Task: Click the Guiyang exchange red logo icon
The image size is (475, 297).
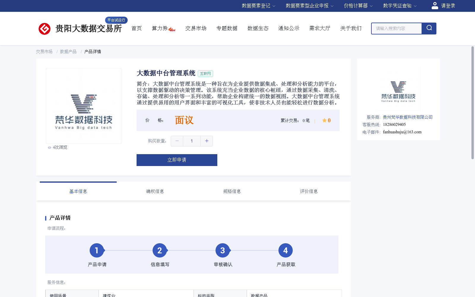Action: pyautogui.click(x=45, y=29)
